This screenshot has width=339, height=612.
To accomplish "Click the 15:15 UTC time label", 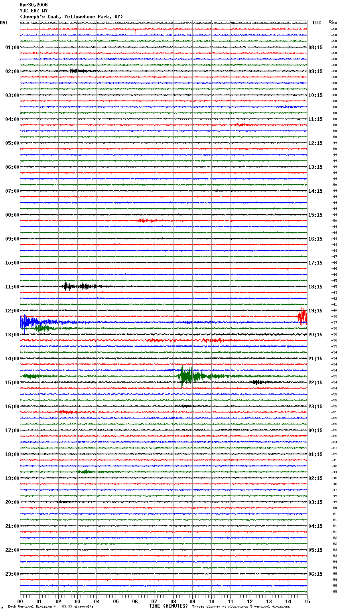I will pyautogui.click(x=315, y=215).
